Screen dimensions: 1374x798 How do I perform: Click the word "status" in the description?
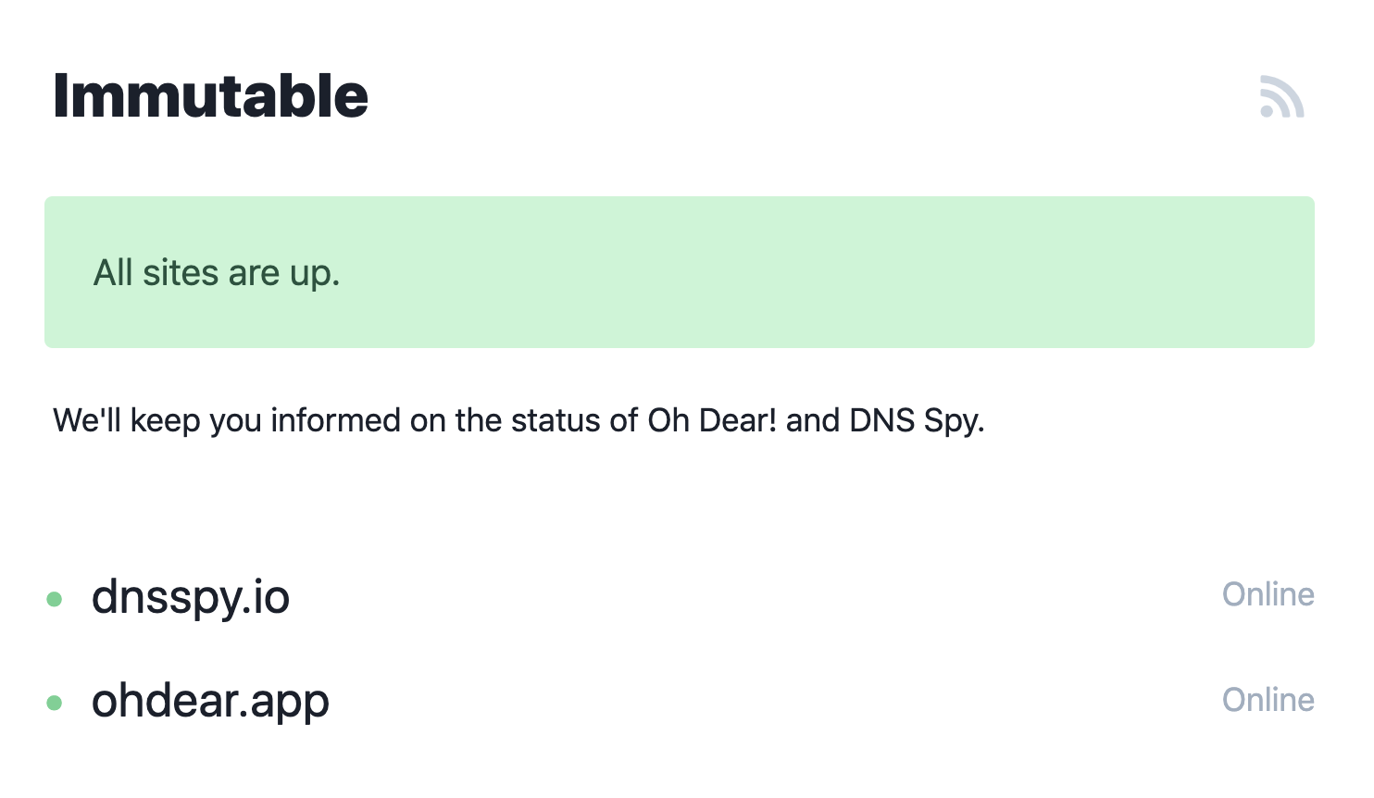[555, 421]
